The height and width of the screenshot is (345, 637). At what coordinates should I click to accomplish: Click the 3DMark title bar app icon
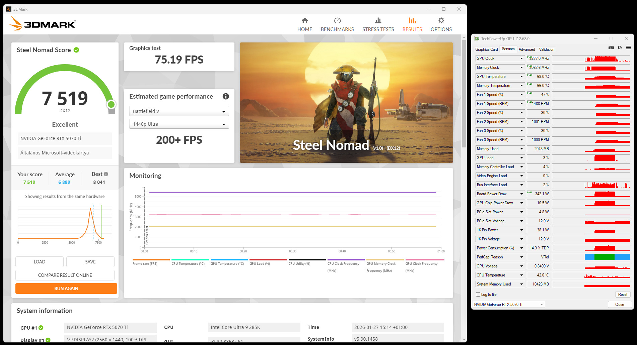click(x=9, y=9)
